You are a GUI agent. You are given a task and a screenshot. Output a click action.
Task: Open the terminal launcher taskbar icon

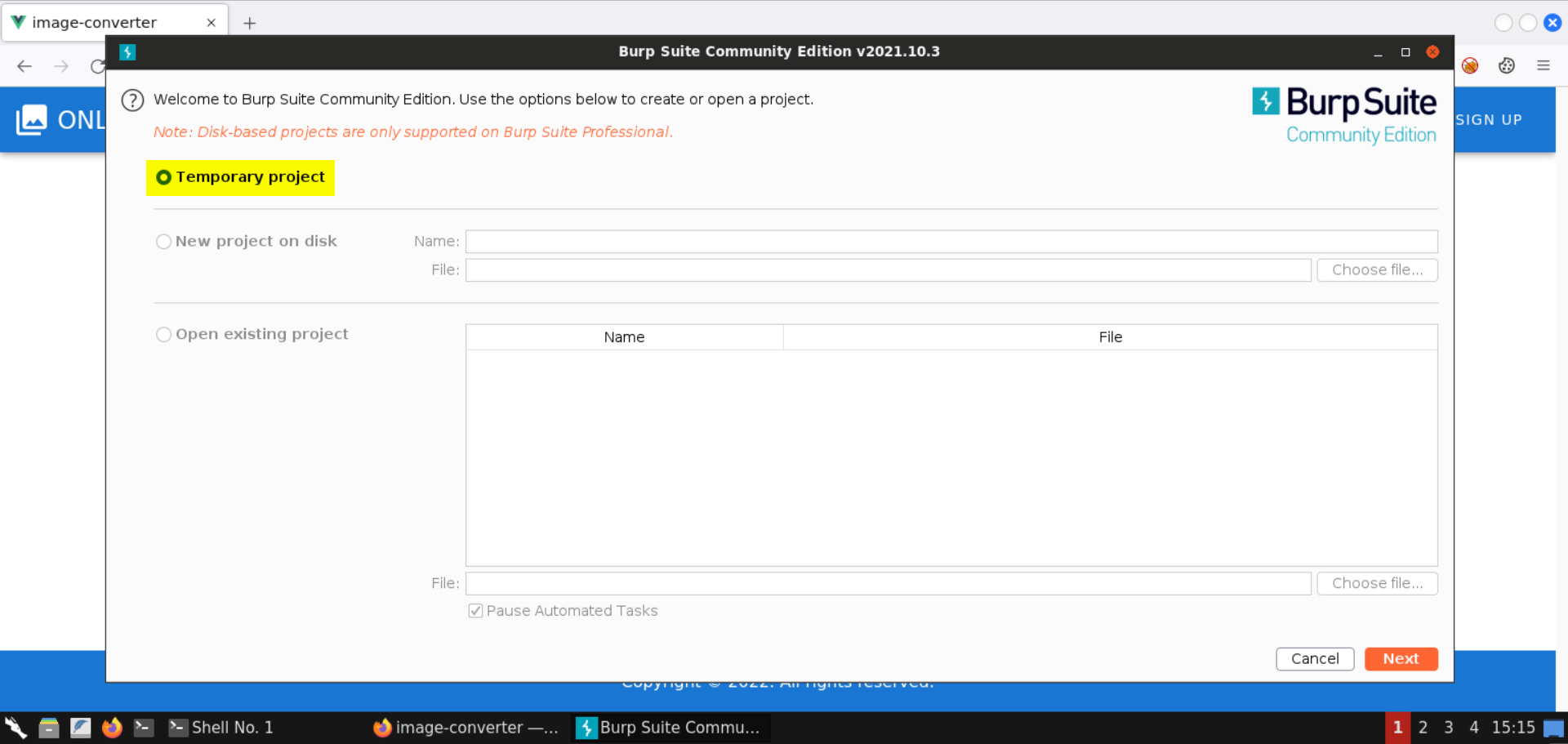[x=144, y=728]
